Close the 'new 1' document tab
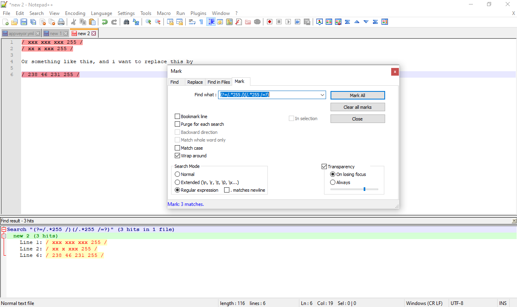 pos(66,34)
